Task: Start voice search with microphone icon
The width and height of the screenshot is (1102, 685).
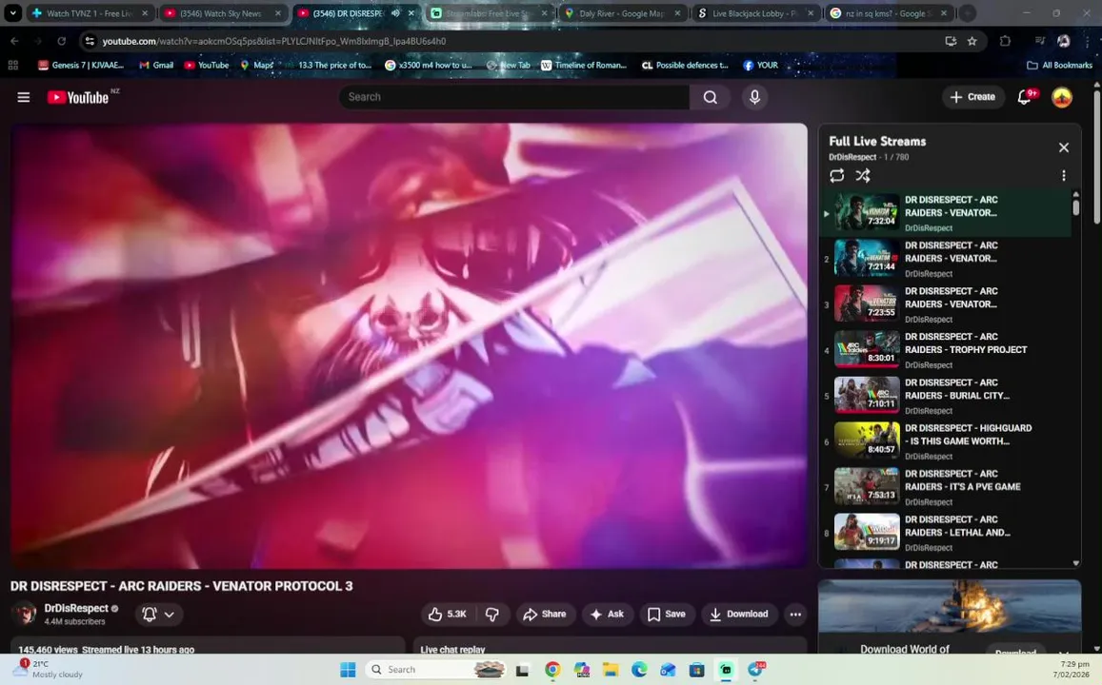Action: pyautogui.click(x=754, y=97)
